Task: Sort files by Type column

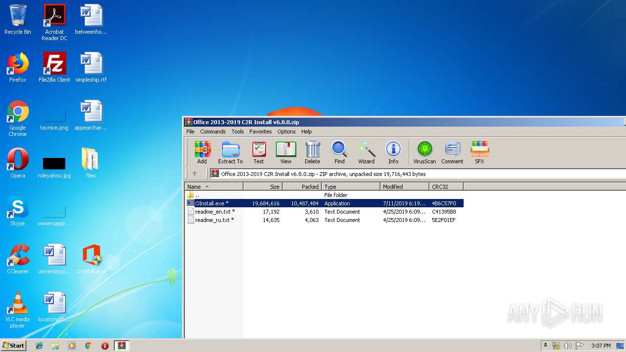Action: click(351, 186)
